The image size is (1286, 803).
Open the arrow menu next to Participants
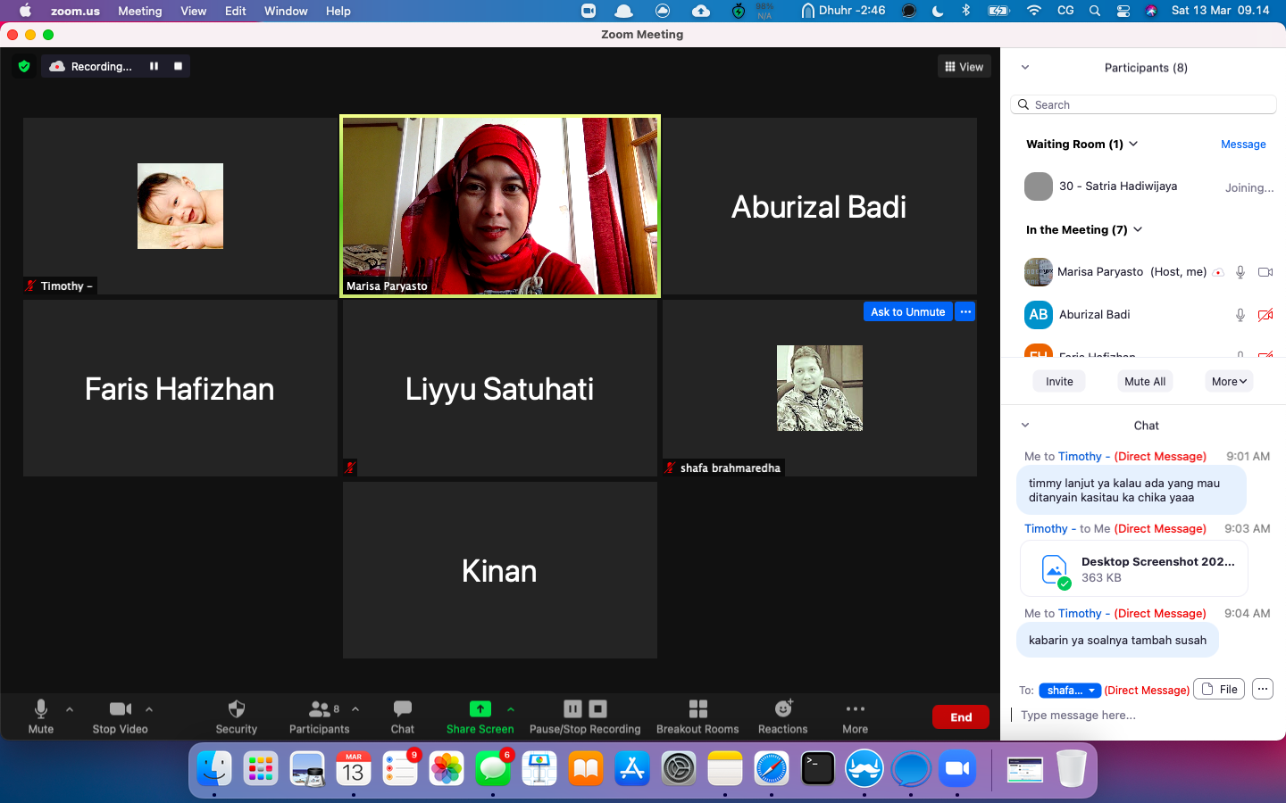tap(355, 709)
